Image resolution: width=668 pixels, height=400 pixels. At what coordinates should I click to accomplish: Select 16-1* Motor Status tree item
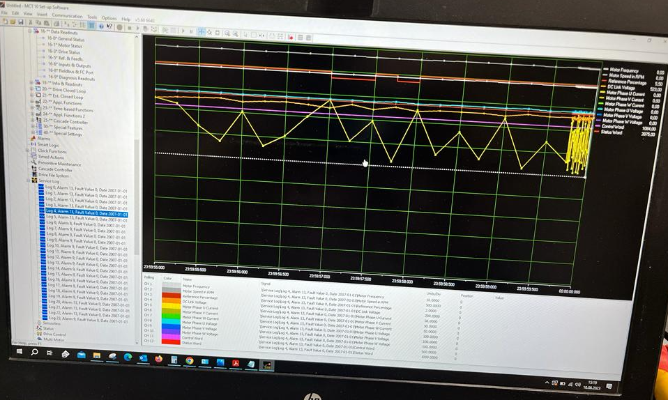64,45
